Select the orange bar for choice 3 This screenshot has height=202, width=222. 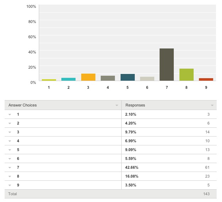pyautogui.click(x=88, y=77)
